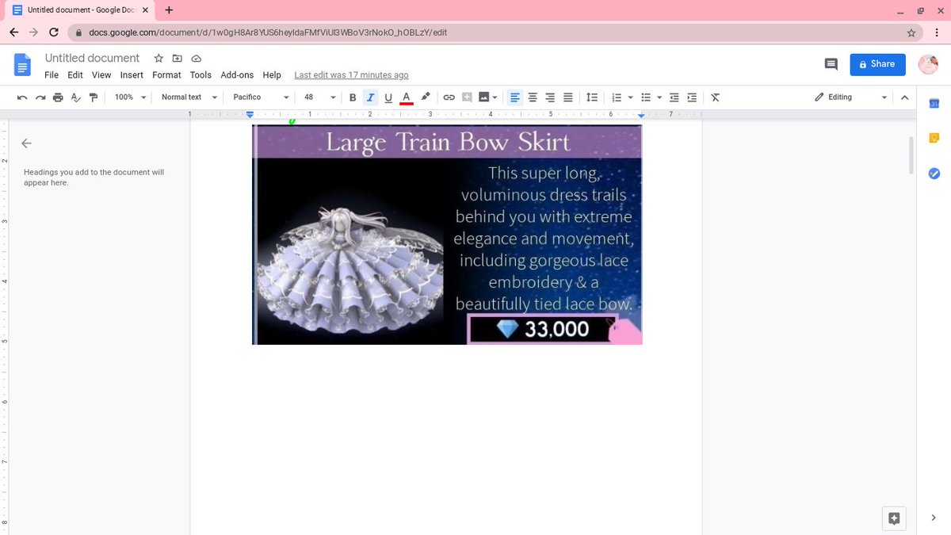Move document to a folder

pos(177,59)
